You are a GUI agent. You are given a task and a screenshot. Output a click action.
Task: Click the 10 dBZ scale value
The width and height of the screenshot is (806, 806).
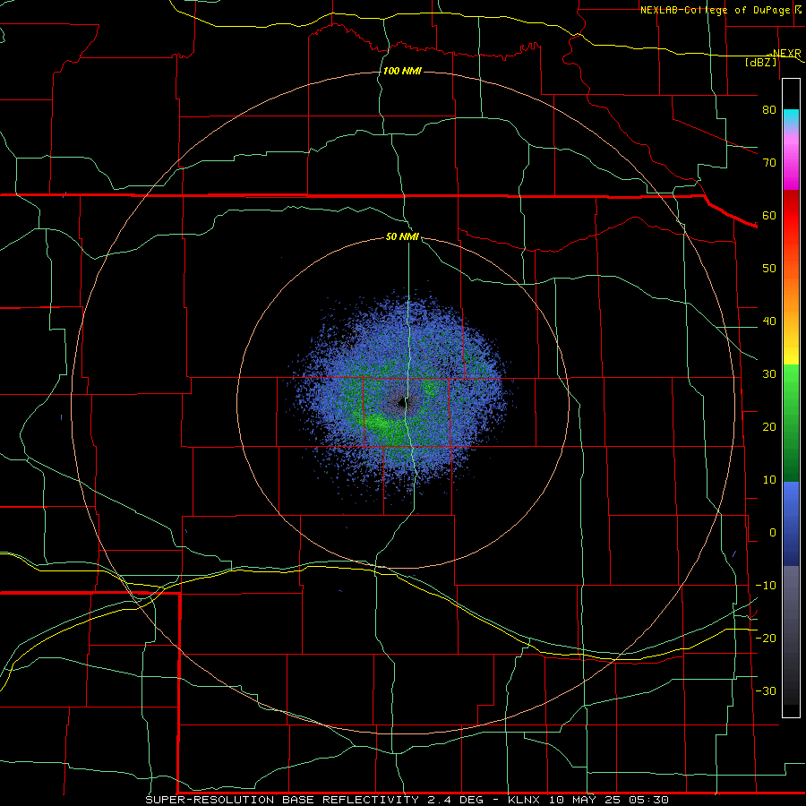tap(769, 480)
